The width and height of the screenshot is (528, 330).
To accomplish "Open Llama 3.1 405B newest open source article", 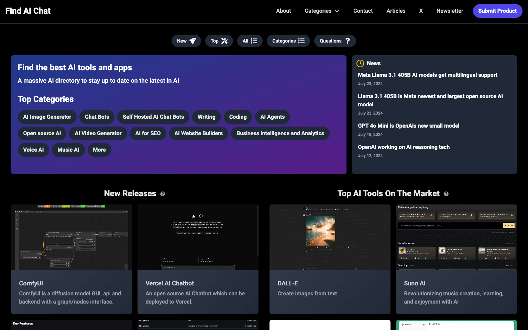I will point(430,101).
